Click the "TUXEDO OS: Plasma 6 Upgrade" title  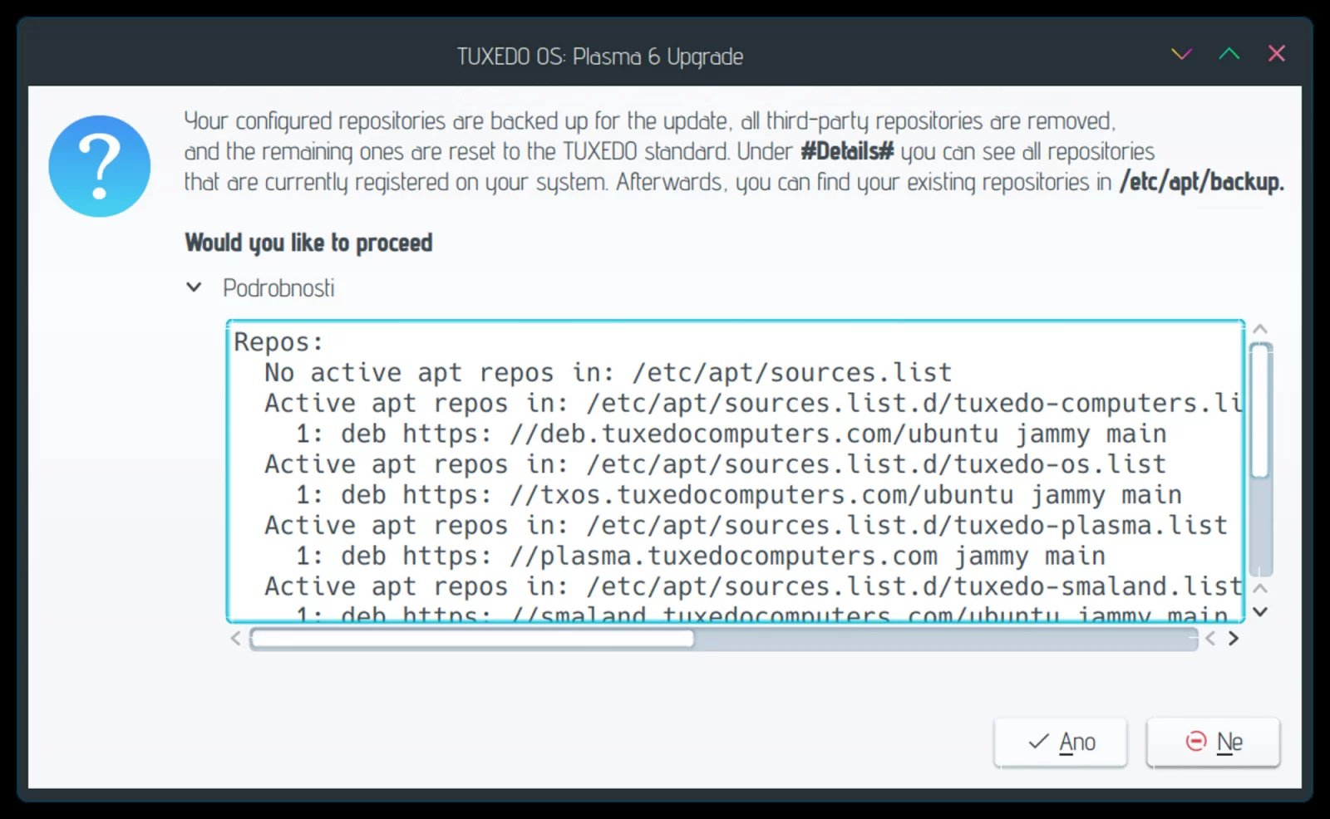[600, 56]
